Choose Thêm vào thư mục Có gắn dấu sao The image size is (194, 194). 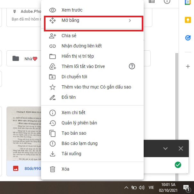pyautogui.click(x=92, y=87)
